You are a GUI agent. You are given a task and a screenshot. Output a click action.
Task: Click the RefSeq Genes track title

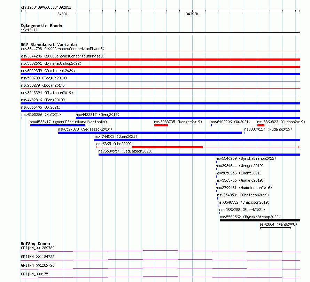point(36,244)
